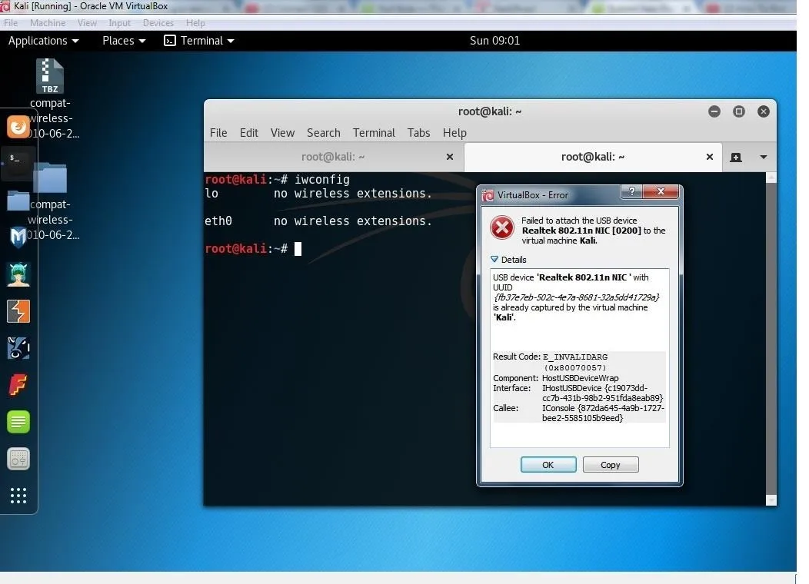Switch to the first root@kali tab

[332, 157]
